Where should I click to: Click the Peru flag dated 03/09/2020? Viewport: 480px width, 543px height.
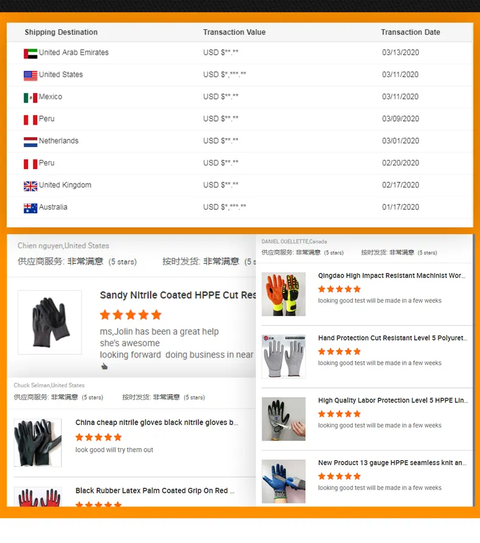[x=30, y=120]
